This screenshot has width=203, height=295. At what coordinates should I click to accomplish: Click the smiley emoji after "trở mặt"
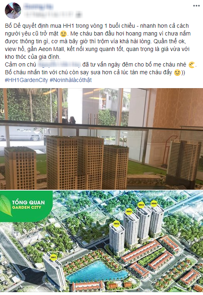click(x=63, y=34)
